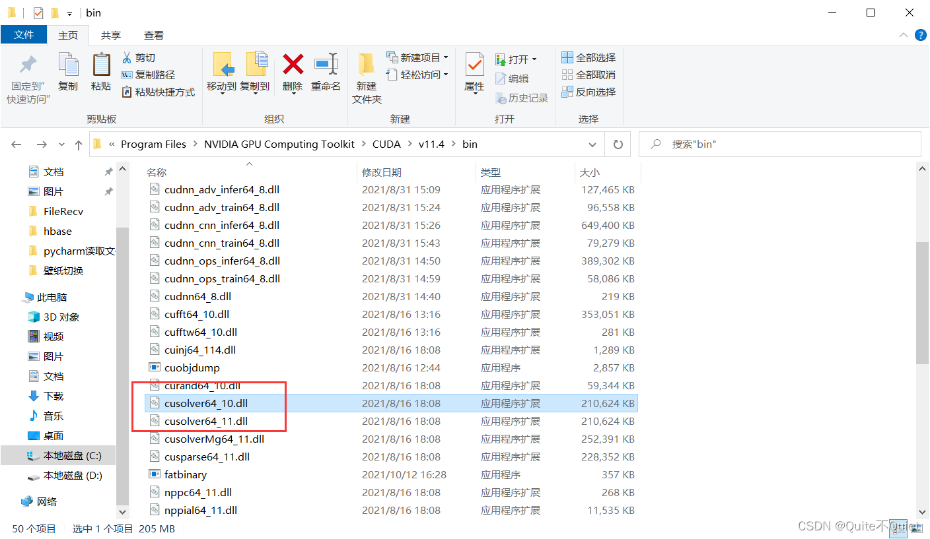The image size is (930, 539).
Task: Click the 反向选择 invert selection icon
Action: (569, 92)
